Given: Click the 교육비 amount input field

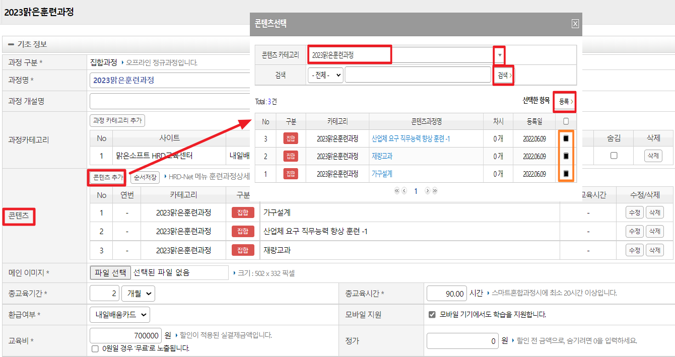Looking at the screenshot, I should point(126,335).
